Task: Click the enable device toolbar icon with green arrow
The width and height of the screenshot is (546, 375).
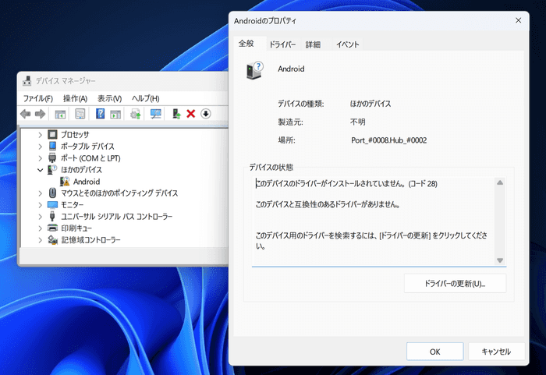Action: [x=176, y=114]
